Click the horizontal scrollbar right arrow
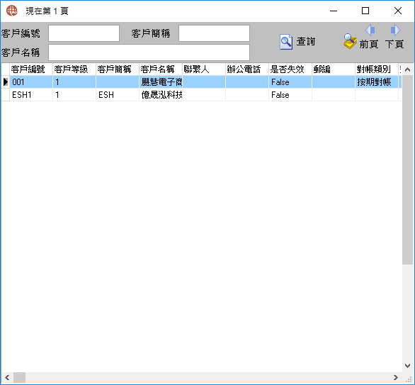The image size is (415, 385). tap(396, 378)
